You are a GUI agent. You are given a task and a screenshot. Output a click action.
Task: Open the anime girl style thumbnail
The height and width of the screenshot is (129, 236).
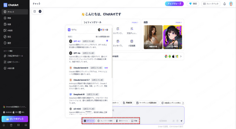coord(173,37)
